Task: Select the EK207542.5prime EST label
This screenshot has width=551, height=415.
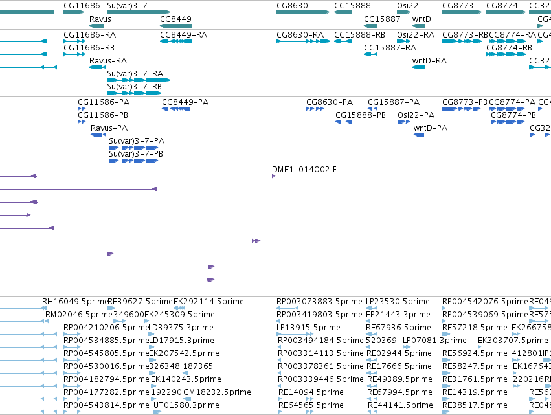Action: click(184, 353)
